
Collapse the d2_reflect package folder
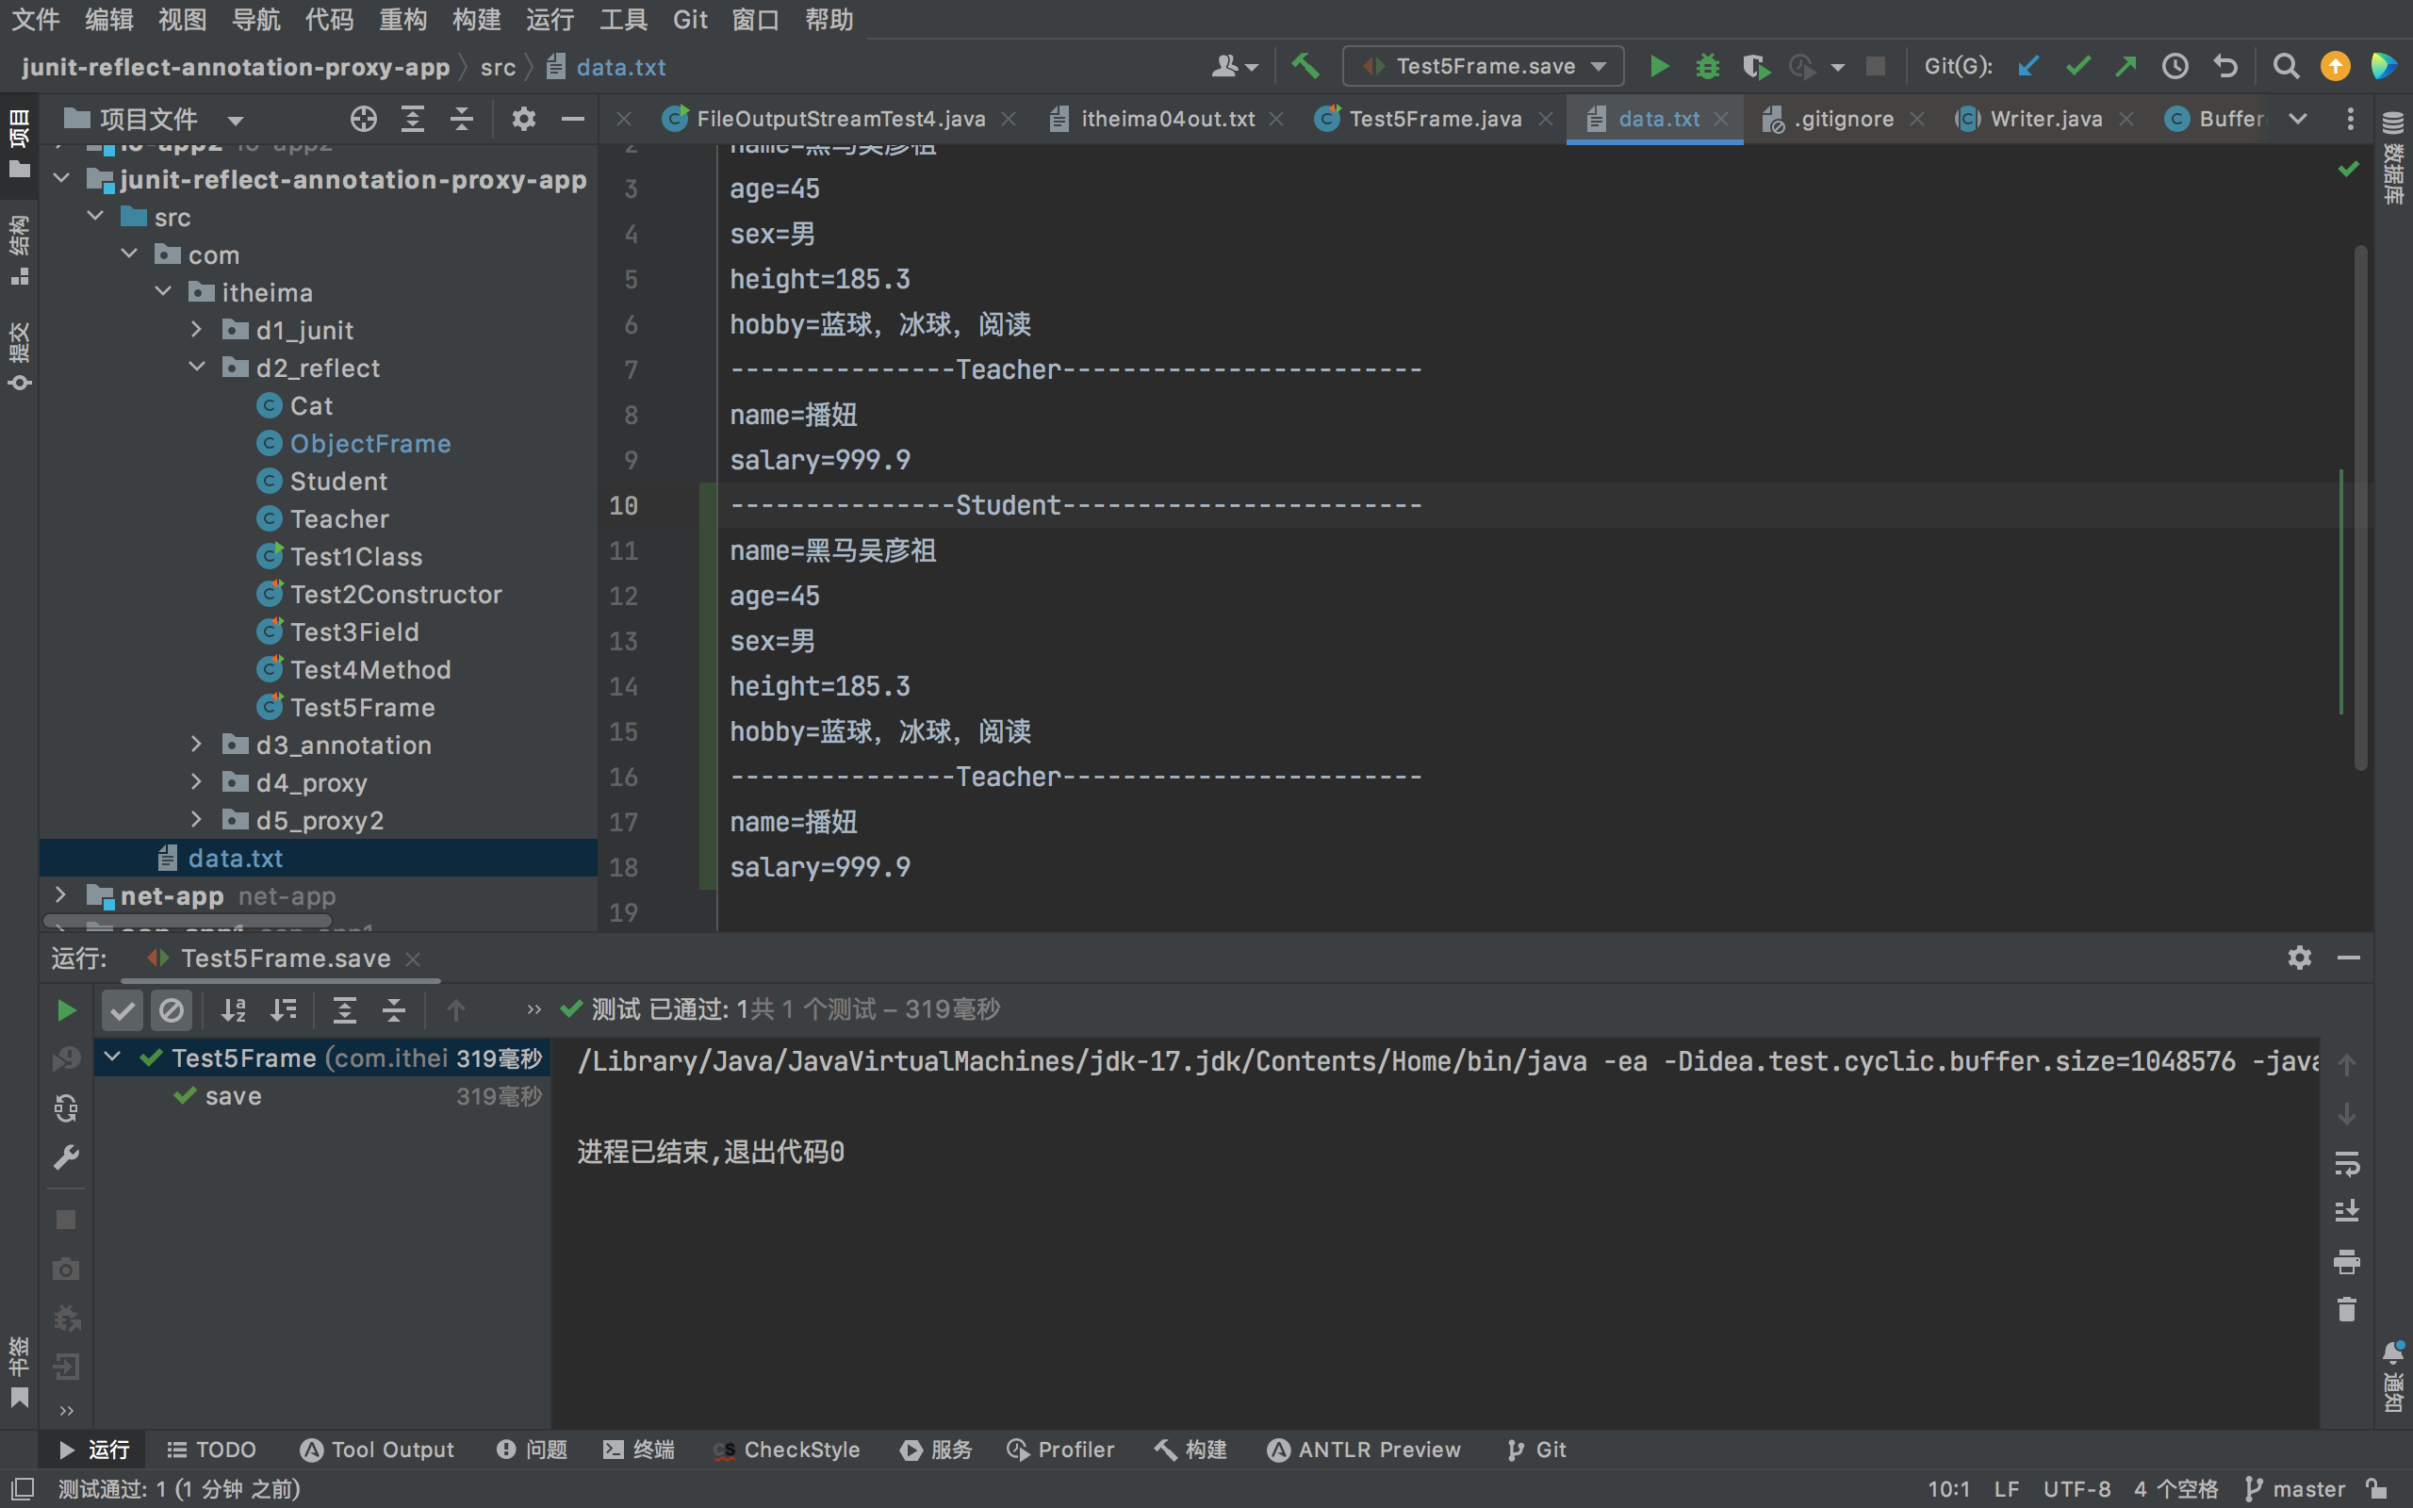click(x=196, y=368)
